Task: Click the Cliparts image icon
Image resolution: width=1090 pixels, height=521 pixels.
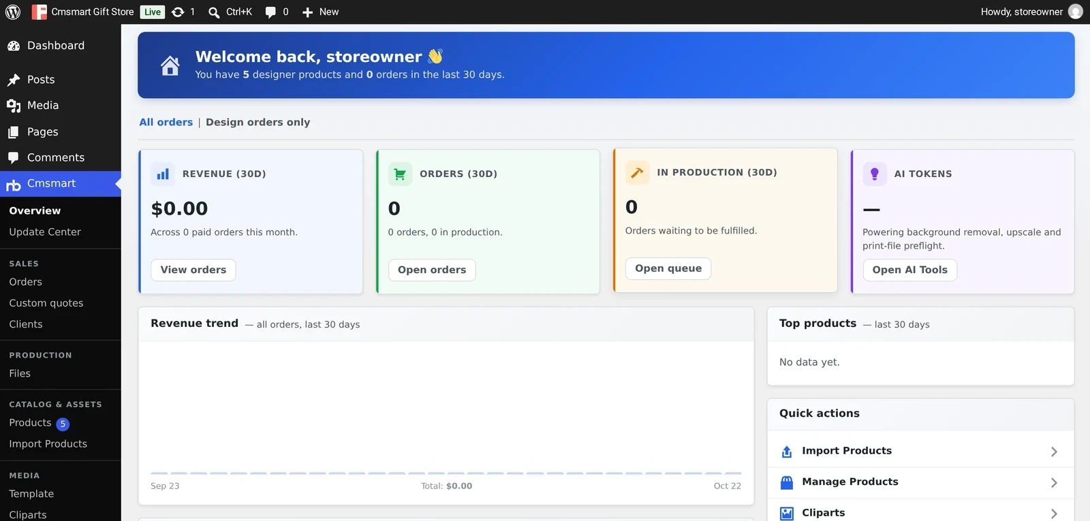Action: coord(787,514)
